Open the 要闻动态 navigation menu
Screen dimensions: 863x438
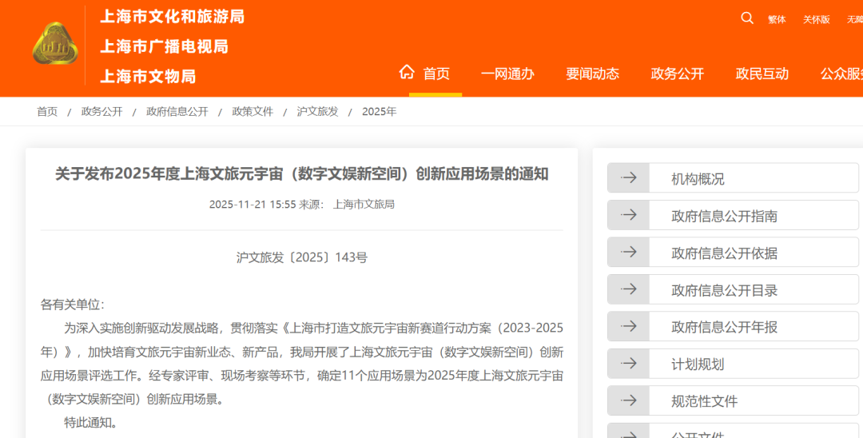[x=592, y=74]
